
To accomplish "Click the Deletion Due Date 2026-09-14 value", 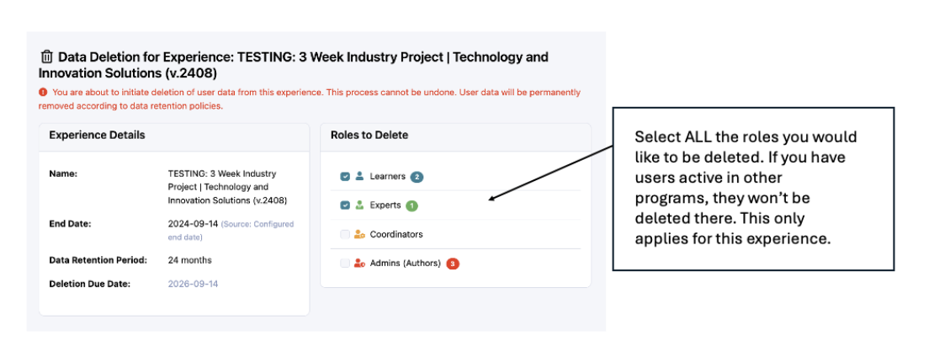I will tap(194, 284).
